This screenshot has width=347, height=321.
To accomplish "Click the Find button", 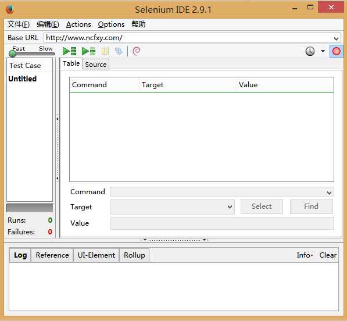I will click(x=311, y=206).
